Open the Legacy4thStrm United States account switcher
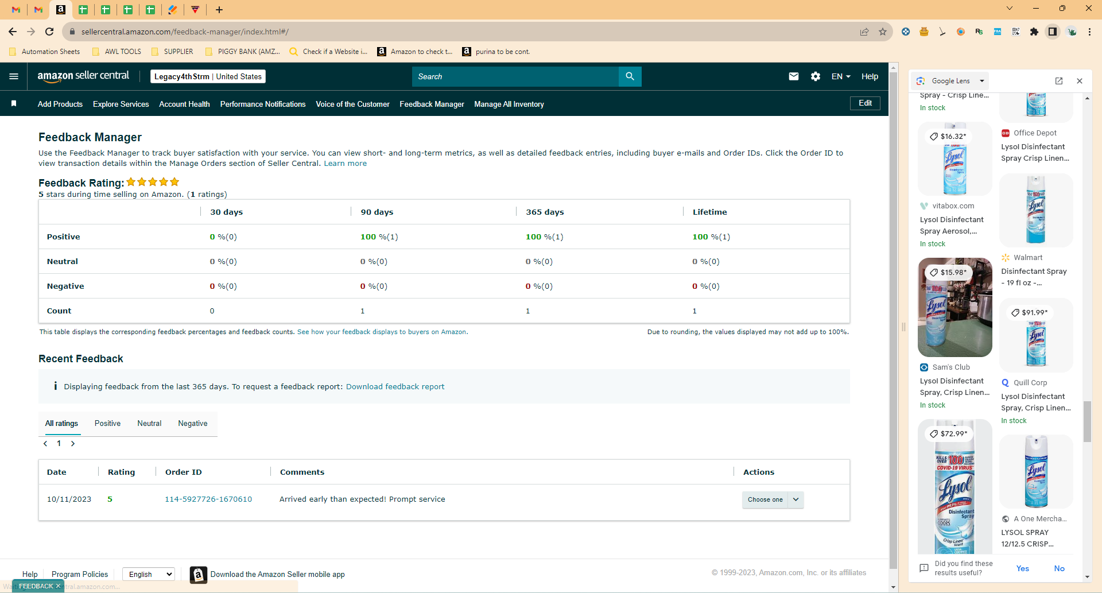This screenshot has height=593, width=1102. (x=208, y=76)
